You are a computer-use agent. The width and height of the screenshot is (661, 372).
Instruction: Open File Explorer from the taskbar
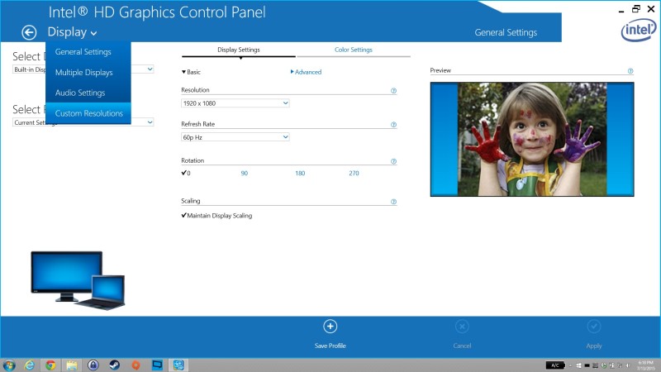pyautogui.click(x=72, y=365)
